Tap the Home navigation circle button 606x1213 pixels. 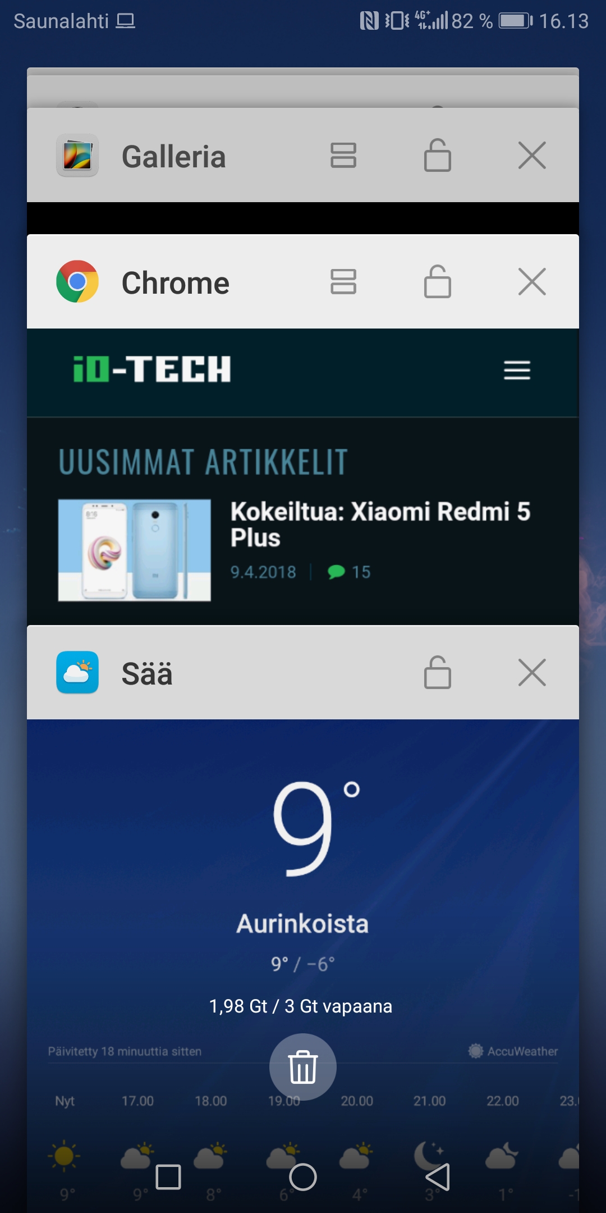[303, 1176]
